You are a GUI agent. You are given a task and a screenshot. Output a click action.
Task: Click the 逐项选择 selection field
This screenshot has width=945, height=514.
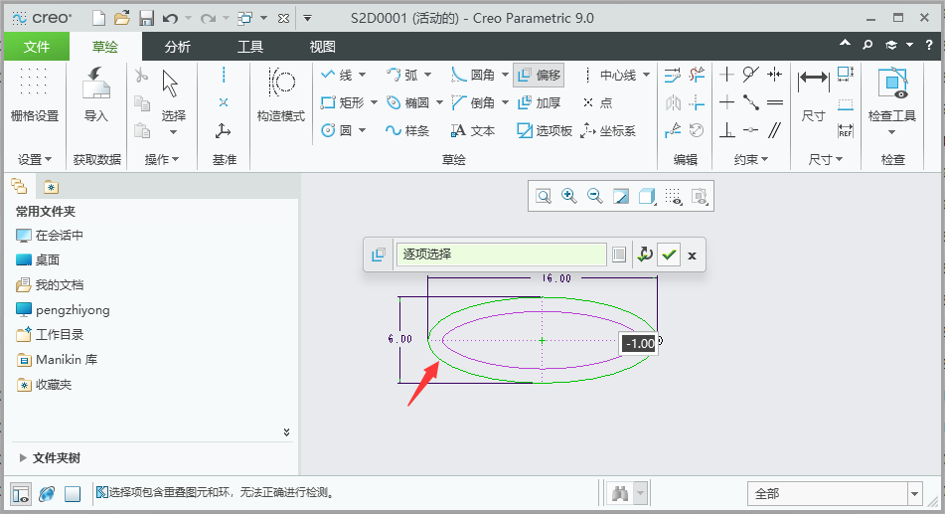502,255
